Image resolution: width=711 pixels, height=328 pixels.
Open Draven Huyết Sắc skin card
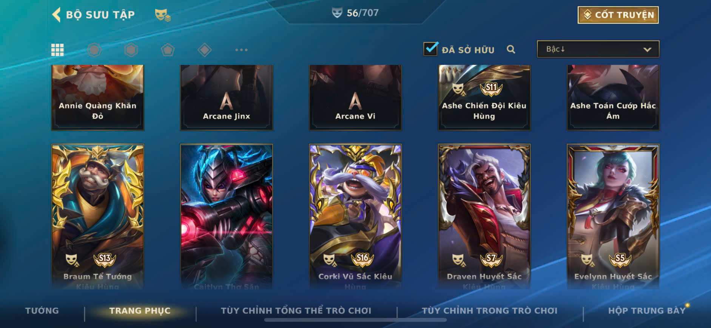484,217
